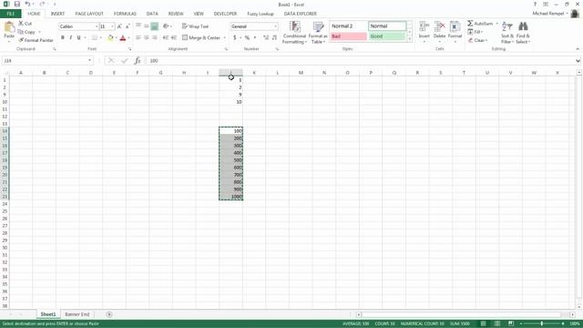This screenshot has width=583, height=328.
Task: Click cell containing 1000
Action: point(230,197)
